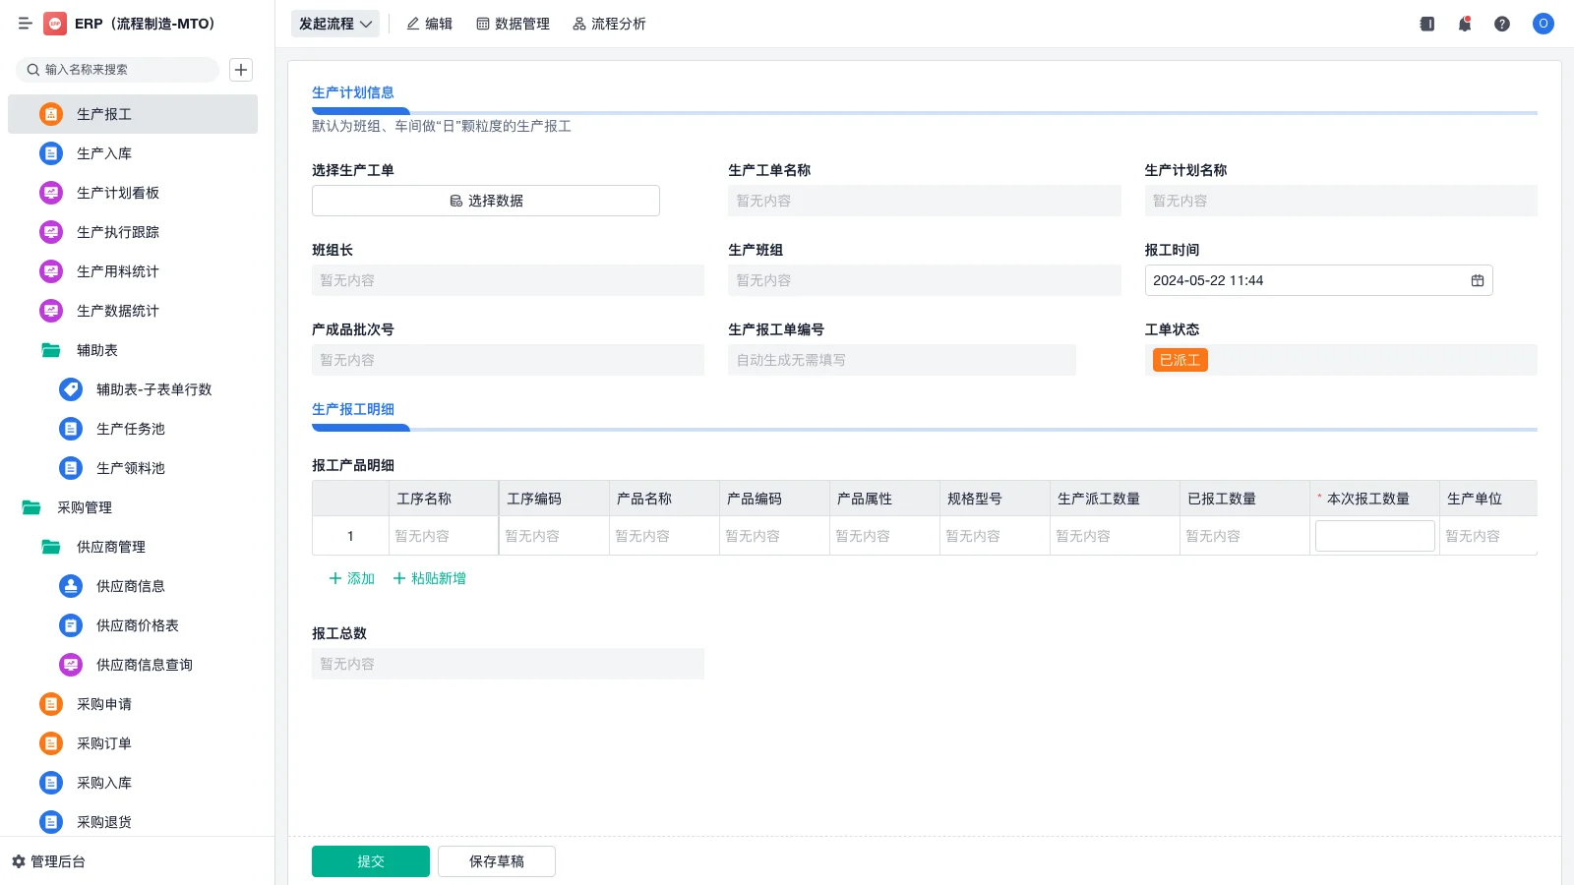
Task: Click the 生产计划名称 field
Action: tap(1341, 201)
